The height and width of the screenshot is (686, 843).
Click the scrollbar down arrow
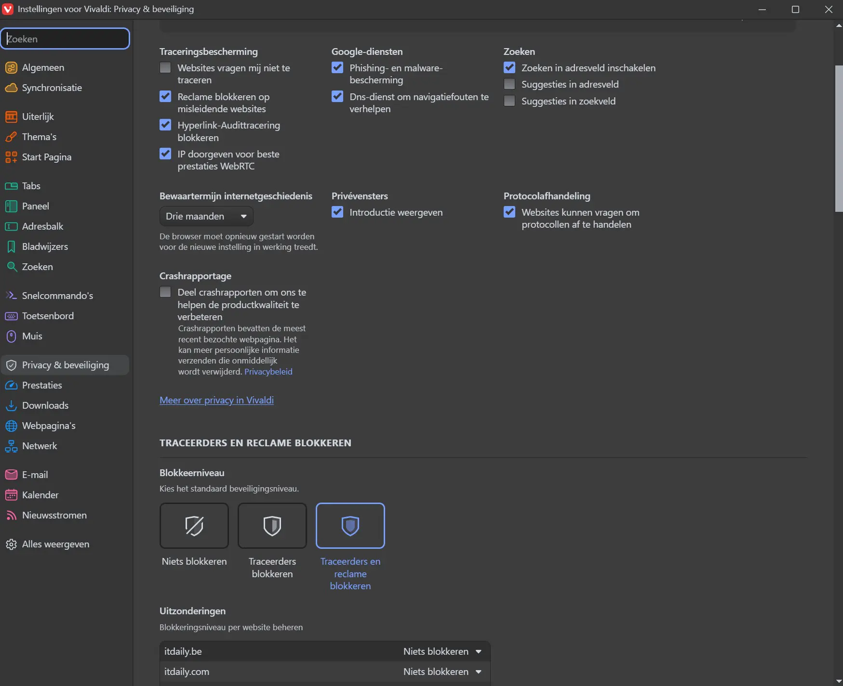click(839, 681)
